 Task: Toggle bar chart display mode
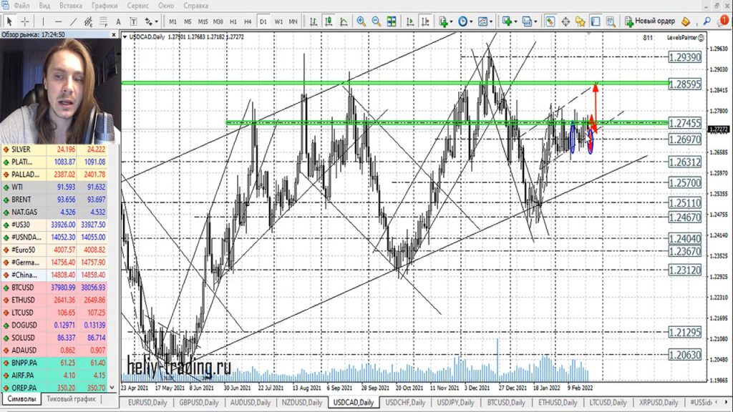[x=312, y=21]
